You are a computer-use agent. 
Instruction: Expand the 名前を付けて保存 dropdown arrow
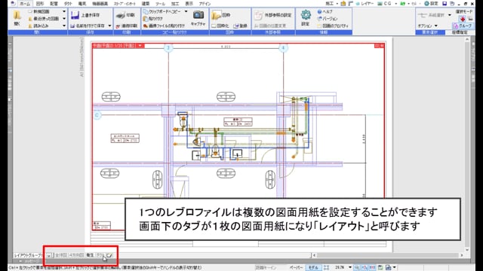(x=109, y=26)
